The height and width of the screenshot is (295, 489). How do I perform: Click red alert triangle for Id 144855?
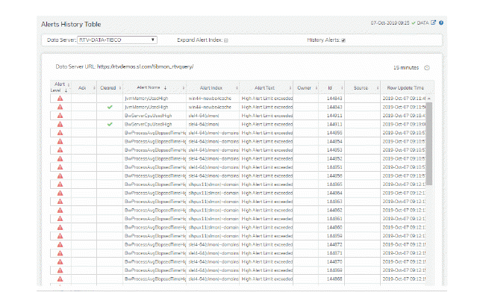tap(60, 133)
